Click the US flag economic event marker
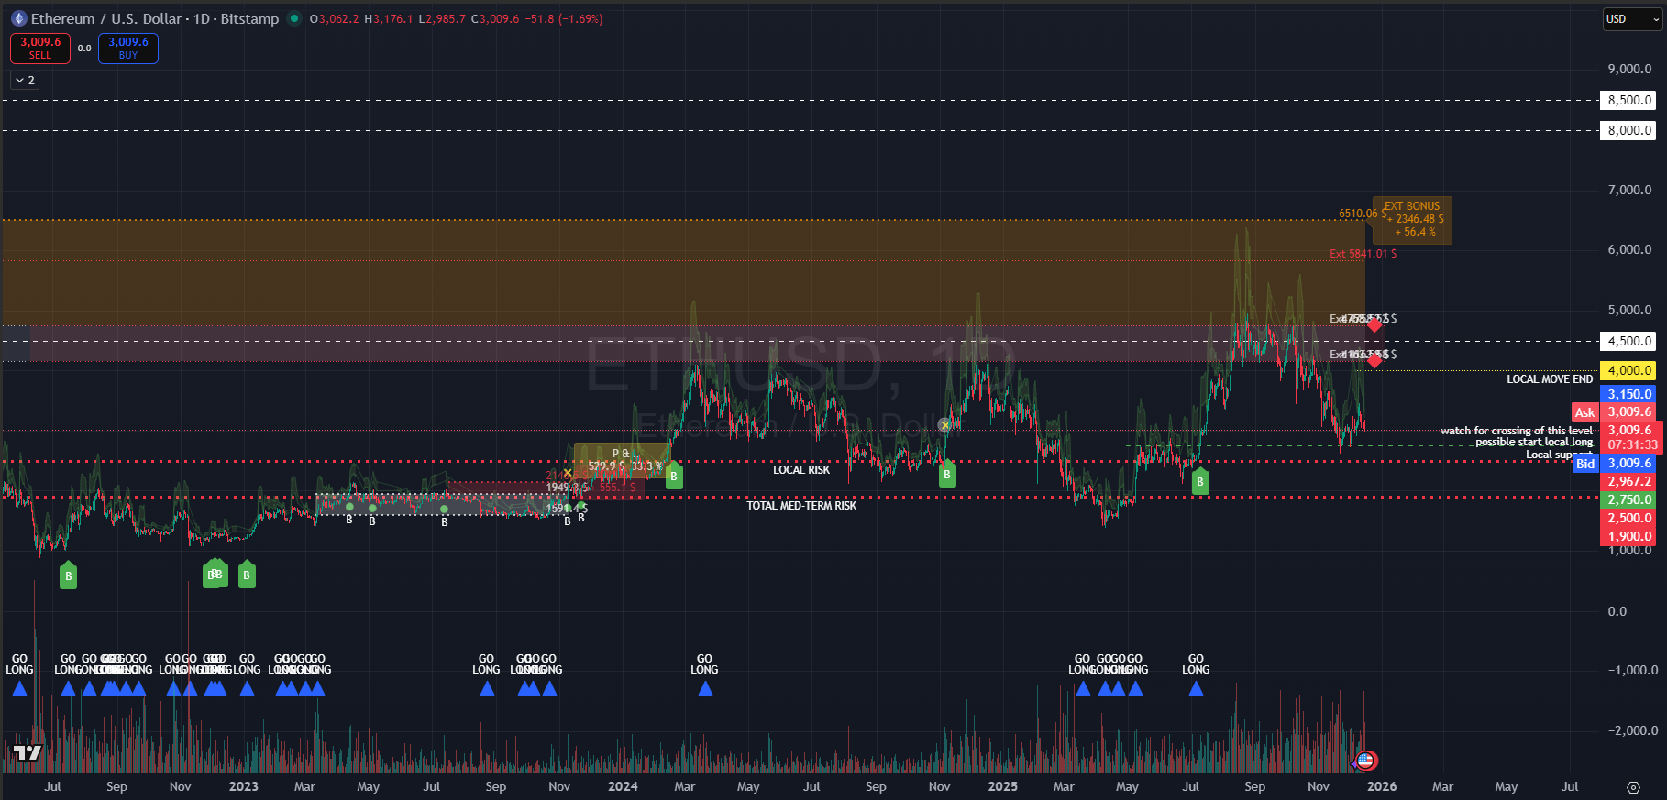This screenshot has width=1667, height=800. [1365, 760]
